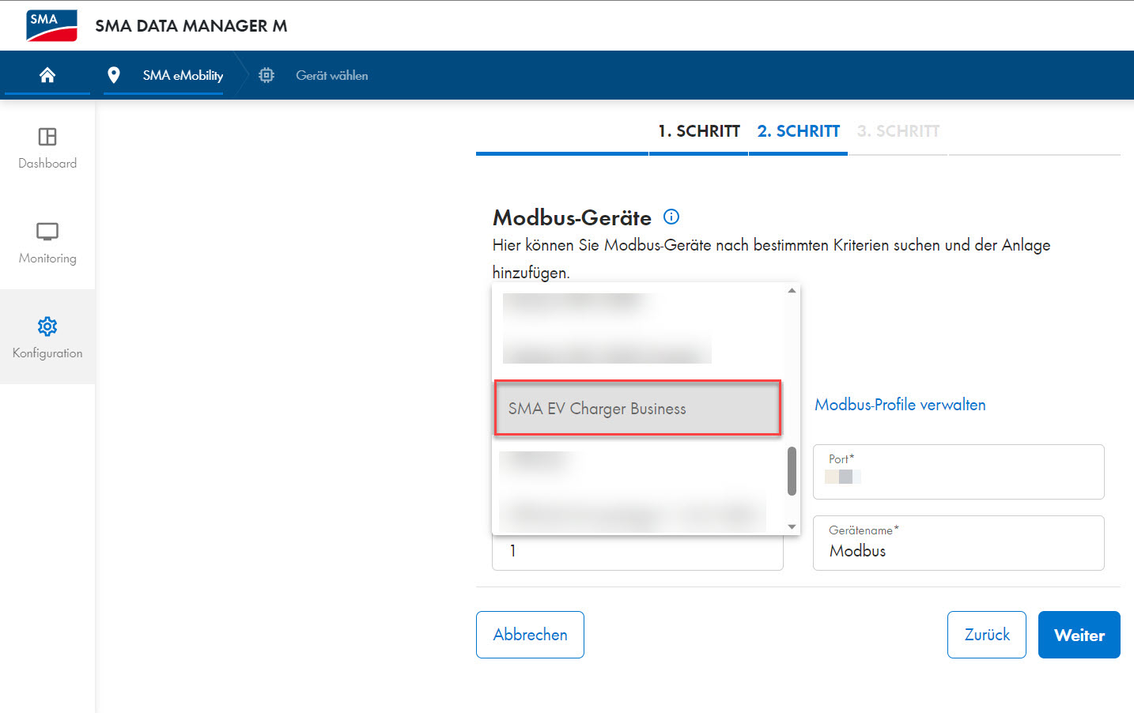The width and height of the screenshot is (1134, 713).
Task: Go to the home icon in the navigation bar
Action: click(x=47, y=75)
